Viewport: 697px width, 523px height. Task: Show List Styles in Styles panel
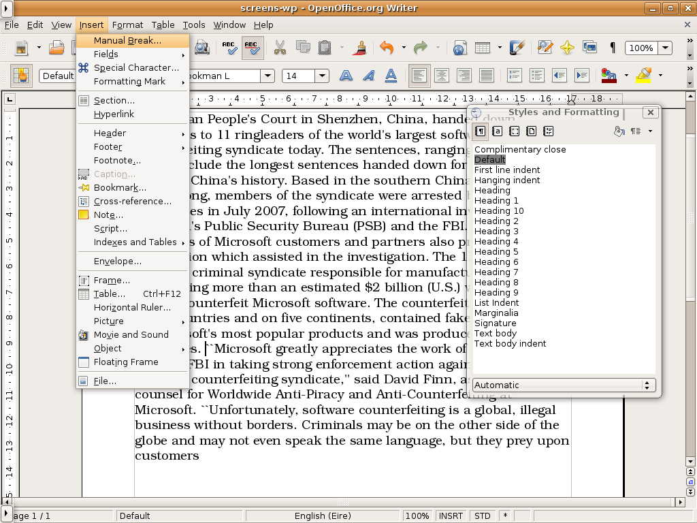click(x=548, y=131)
